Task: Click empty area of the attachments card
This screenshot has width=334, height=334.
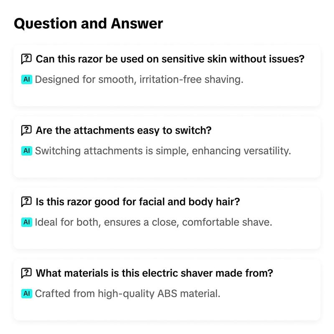Action: point(167,167)
